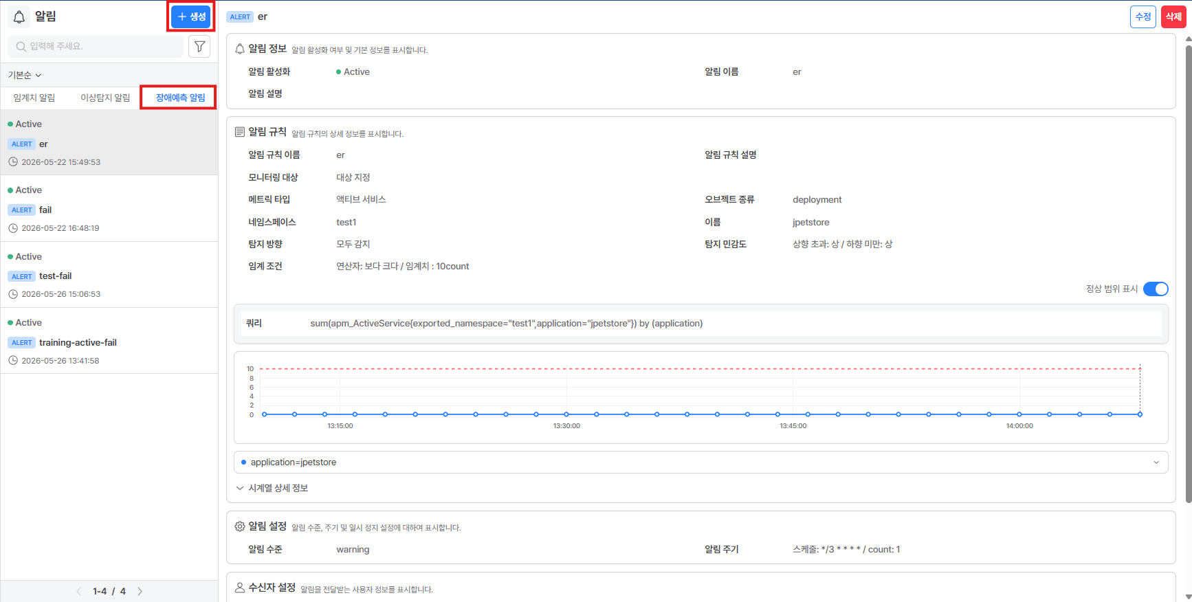The image size is (1192, 602).
Task: Open the 기본순 sort dropdown
Action: pyautogui.click(x=25, y=75)
